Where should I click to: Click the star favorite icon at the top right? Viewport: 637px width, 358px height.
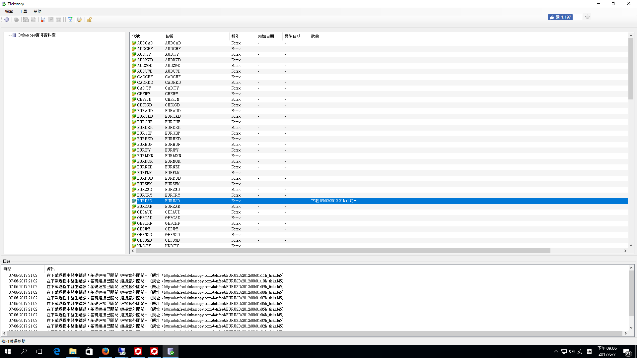588,17
